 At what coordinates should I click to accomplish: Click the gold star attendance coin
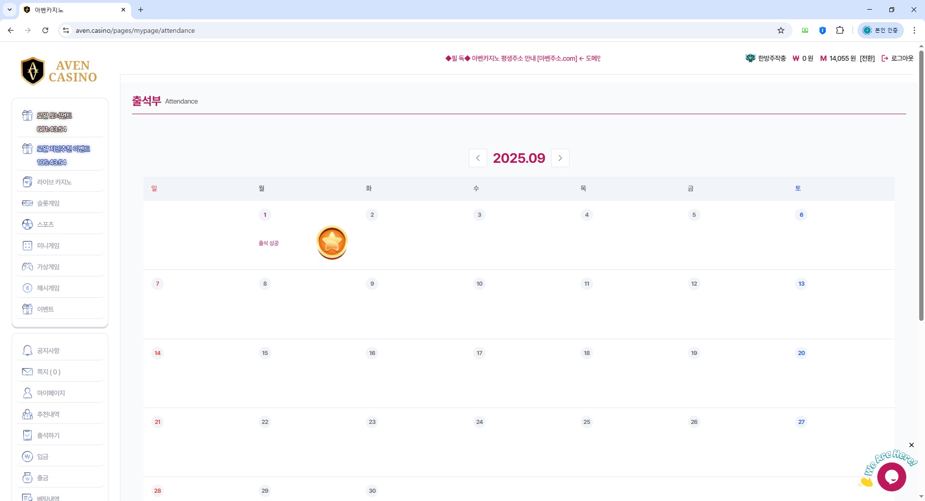click(x=332, y=242)
